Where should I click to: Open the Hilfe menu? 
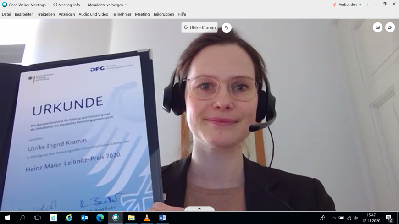coord(182,14)
